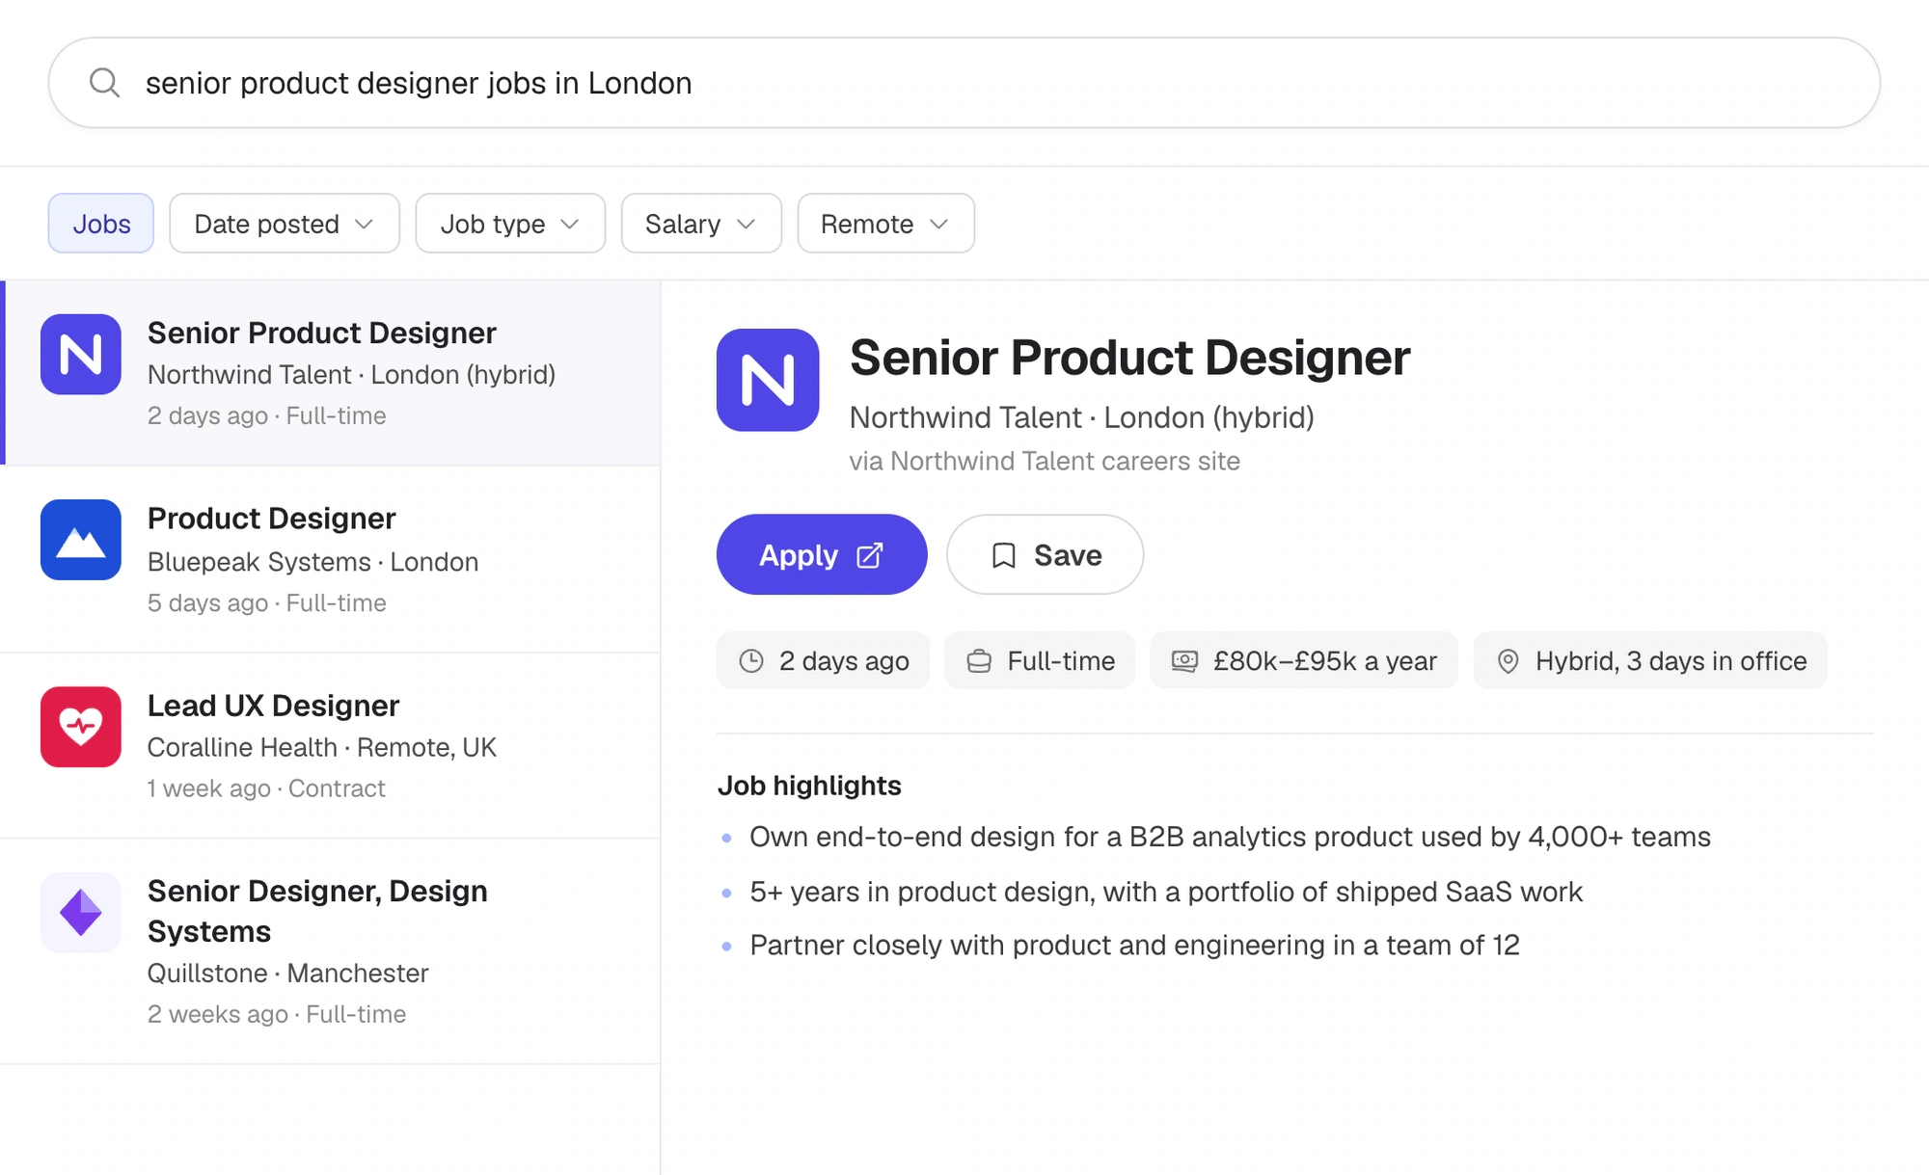This screenshot has height=1175, width=1929.
Task: Click the location pin icon beside Hybrid
Action: pyautogui.click(x=1508, y=660)
